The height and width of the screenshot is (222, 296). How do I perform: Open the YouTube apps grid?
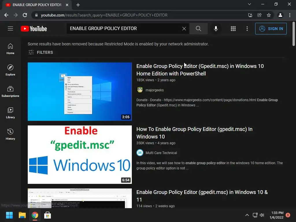[233, 29]
